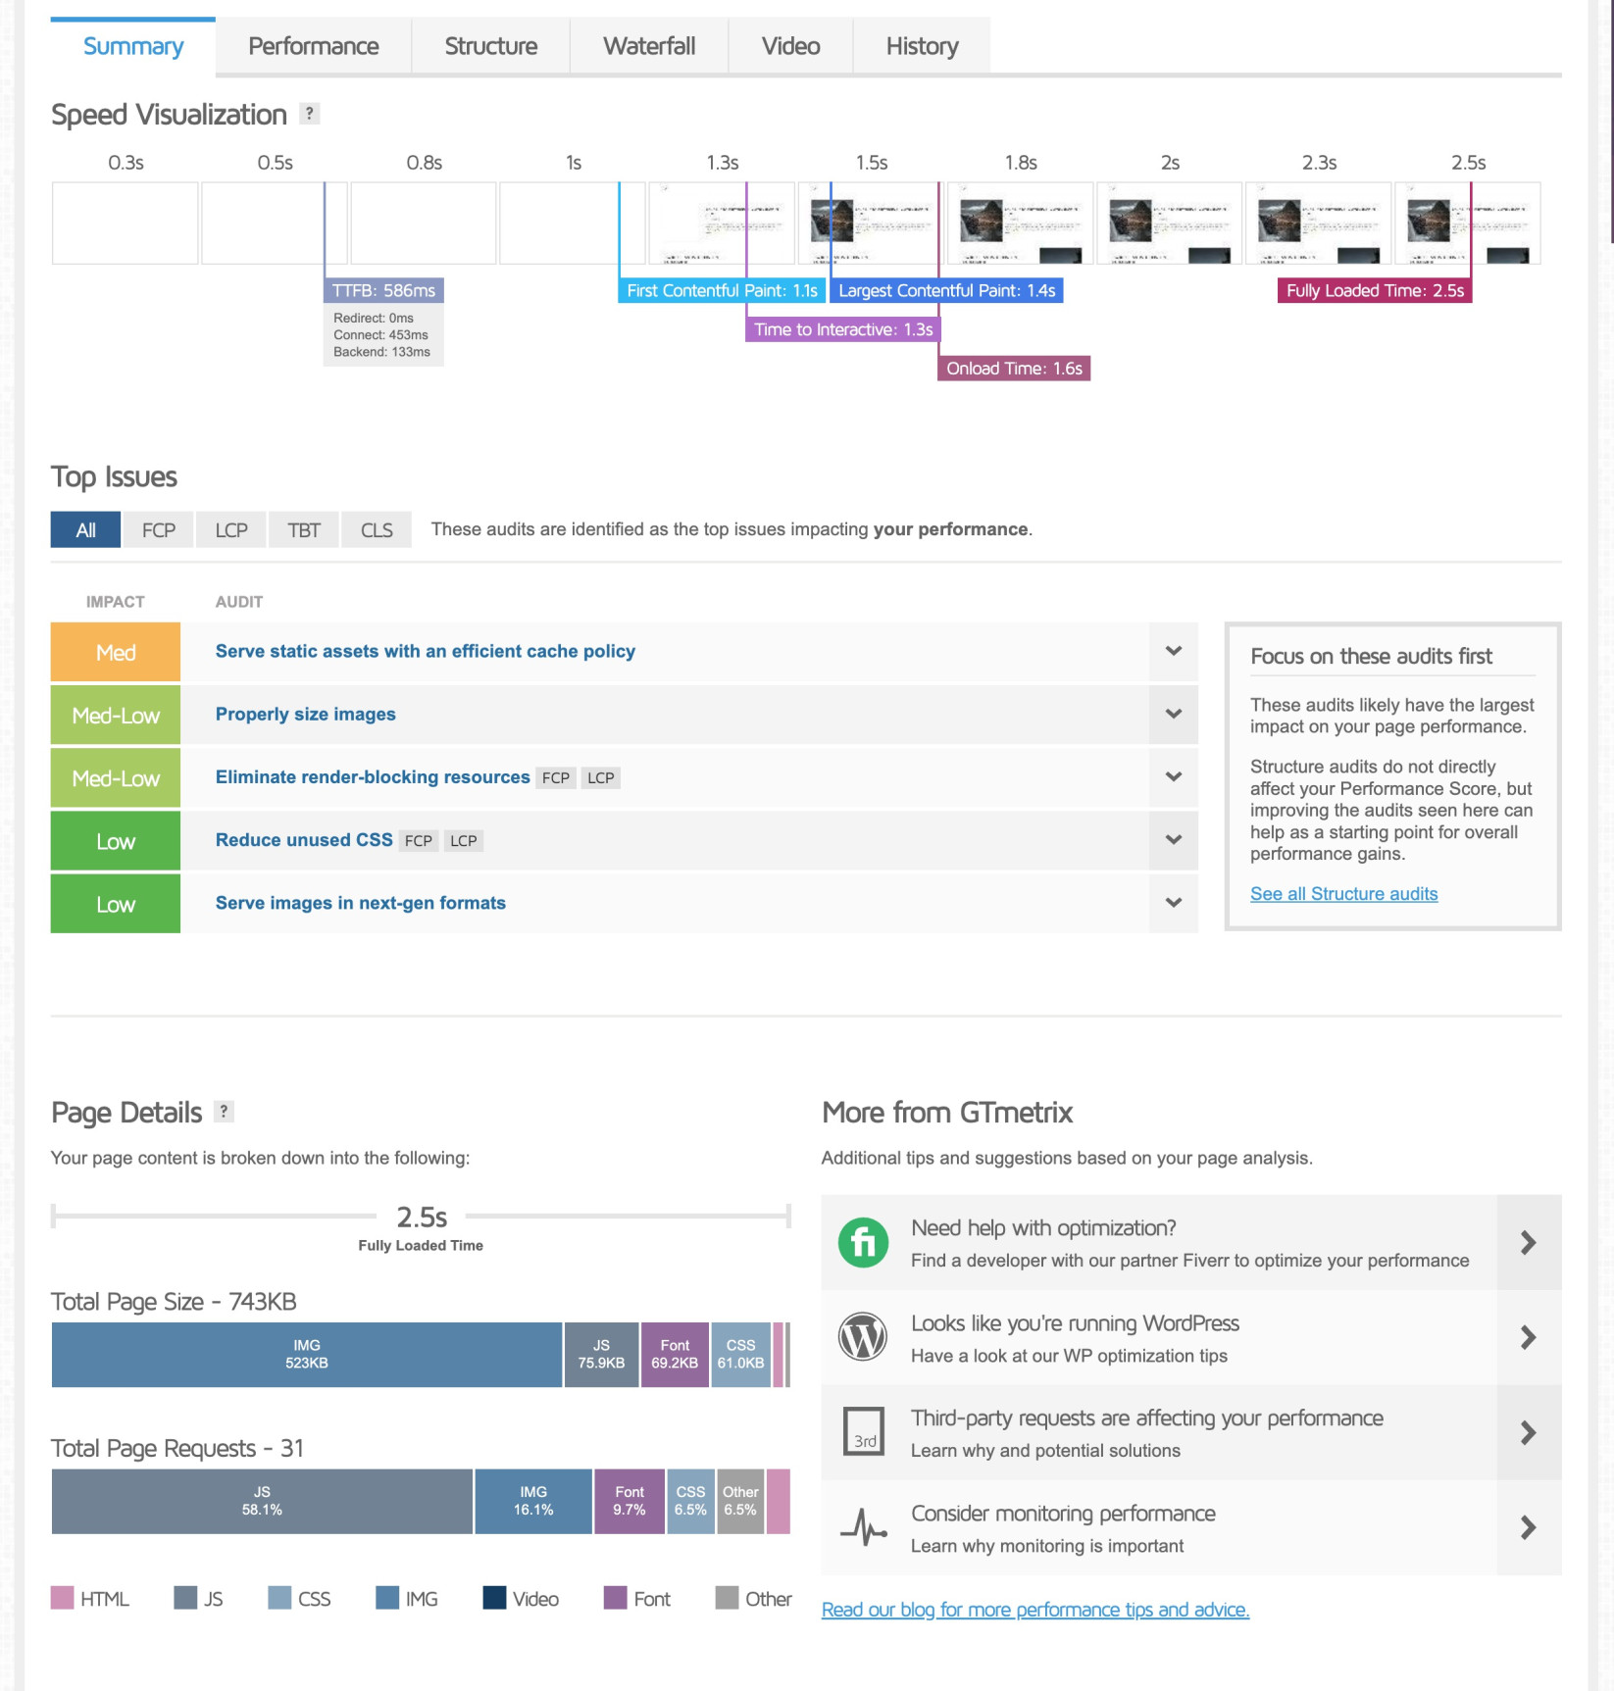The image size is (1614, 1691).
Task: Filter top issues by CLS
Action: [377, 529]
